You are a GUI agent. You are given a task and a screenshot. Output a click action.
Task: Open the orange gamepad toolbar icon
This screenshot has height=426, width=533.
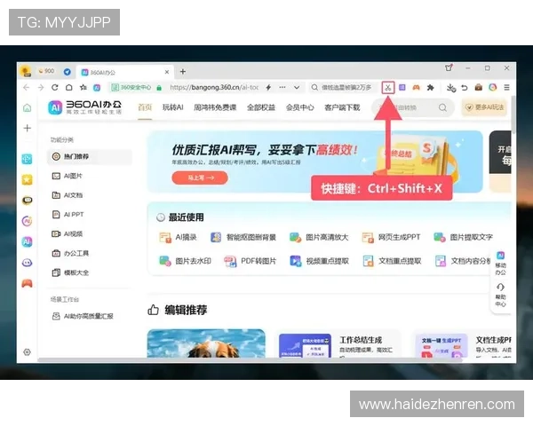[x=417, y=88]
